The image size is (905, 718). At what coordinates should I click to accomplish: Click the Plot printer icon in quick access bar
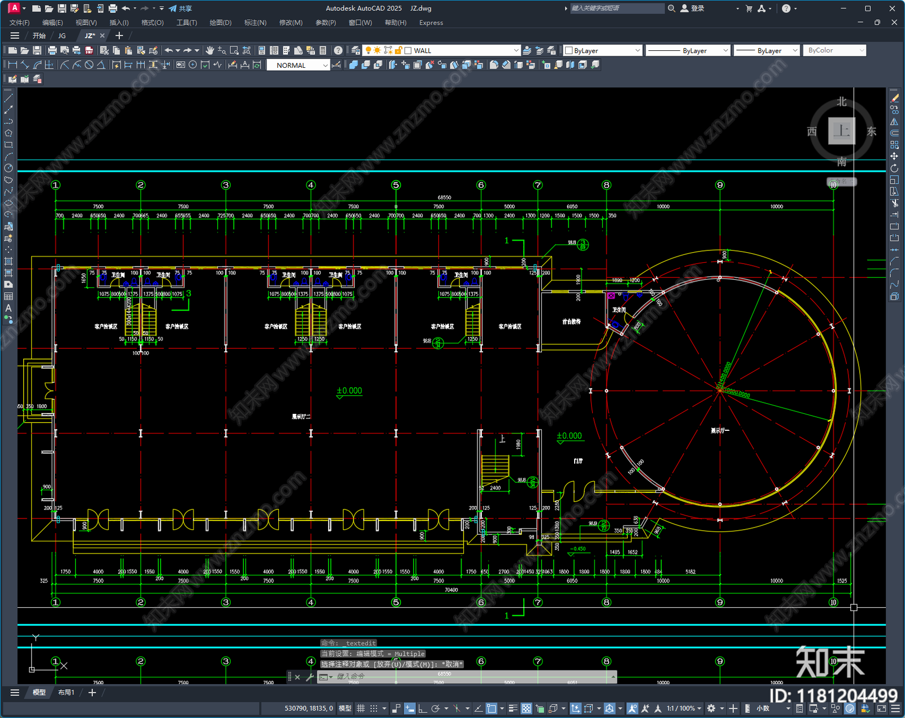[113, 8]
